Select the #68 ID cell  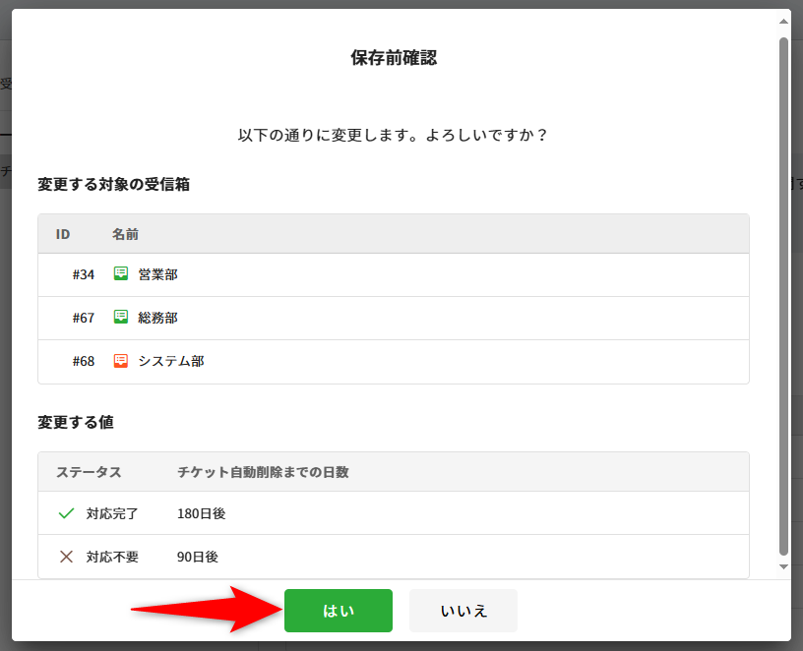83,362
